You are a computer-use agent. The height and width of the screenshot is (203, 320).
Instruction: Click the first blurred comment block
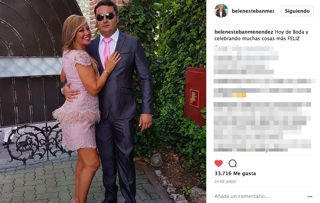[x=246, y=60]
